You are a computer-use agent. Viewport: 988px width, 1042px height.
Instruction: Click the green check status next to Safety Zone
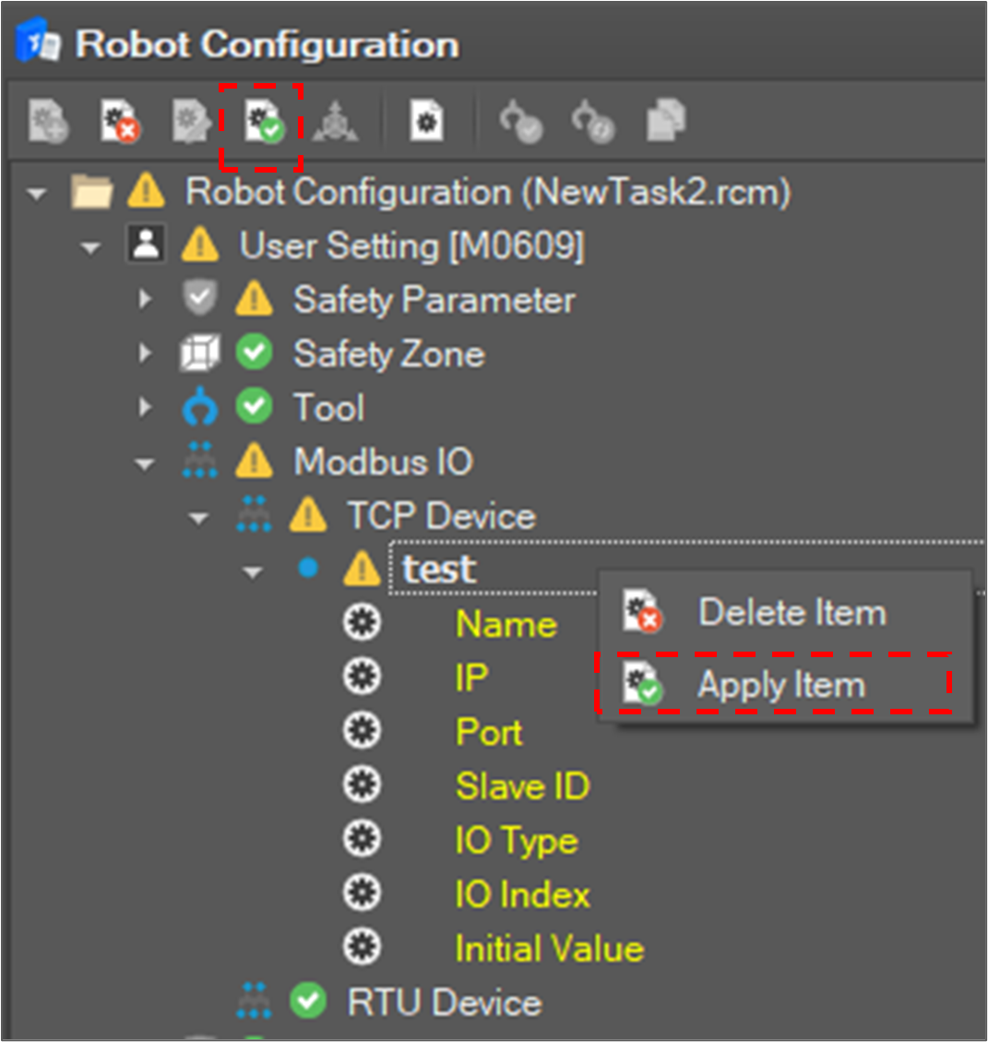click(254, 353)
